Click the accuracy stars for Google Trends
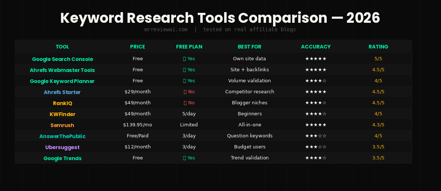Viewport: 441px width, 191px height. coord(316,158)
